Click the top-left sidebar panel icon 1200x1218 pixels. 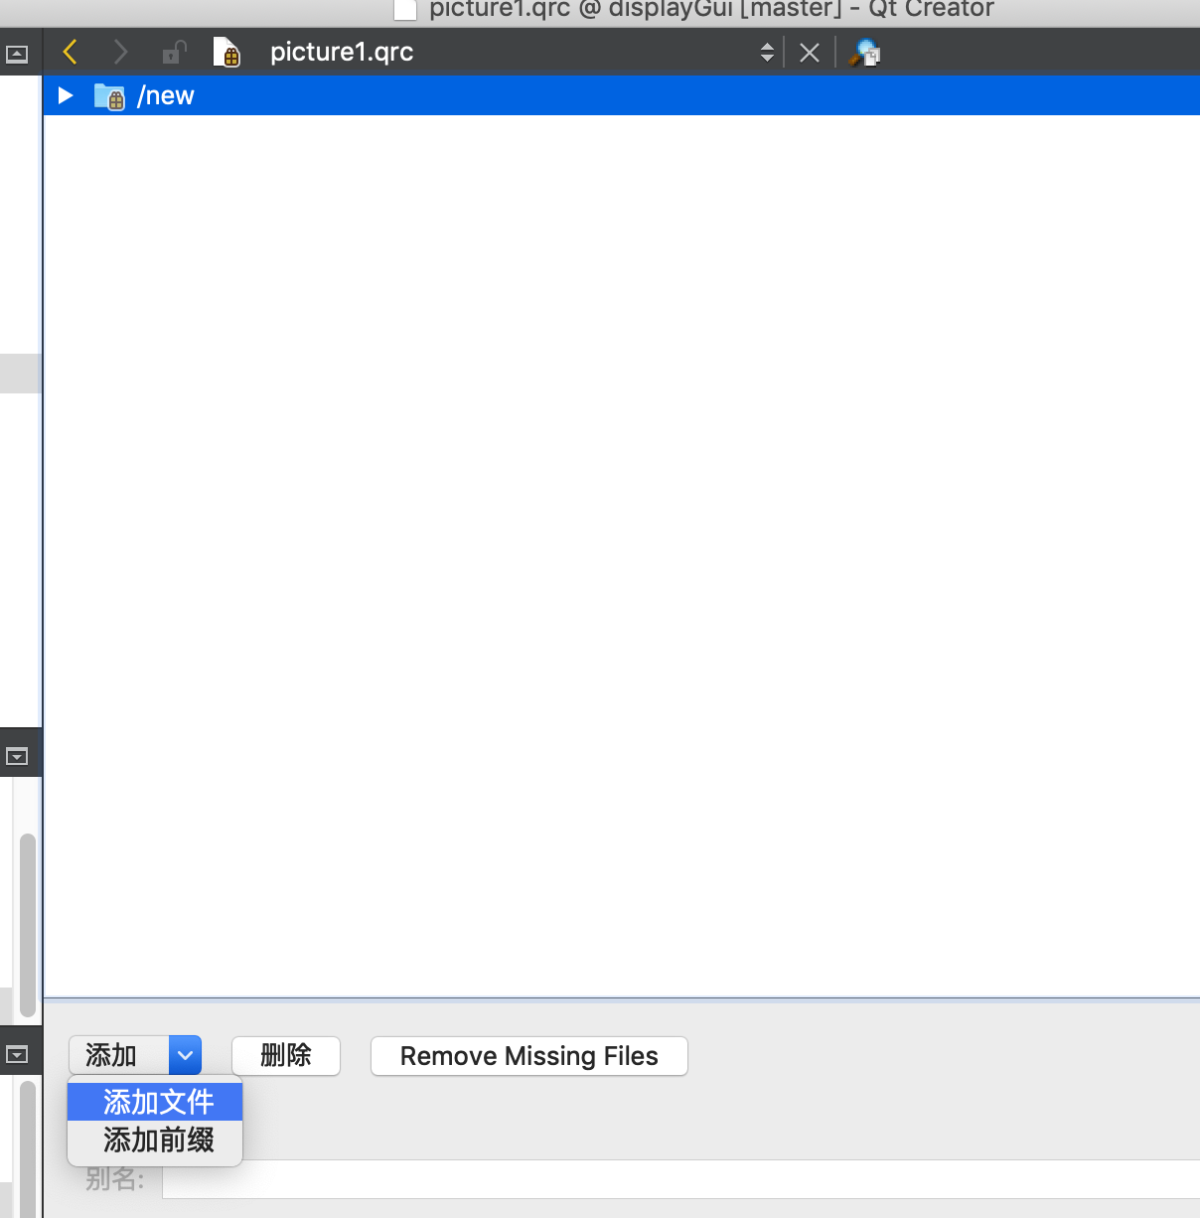pos(18,53)
